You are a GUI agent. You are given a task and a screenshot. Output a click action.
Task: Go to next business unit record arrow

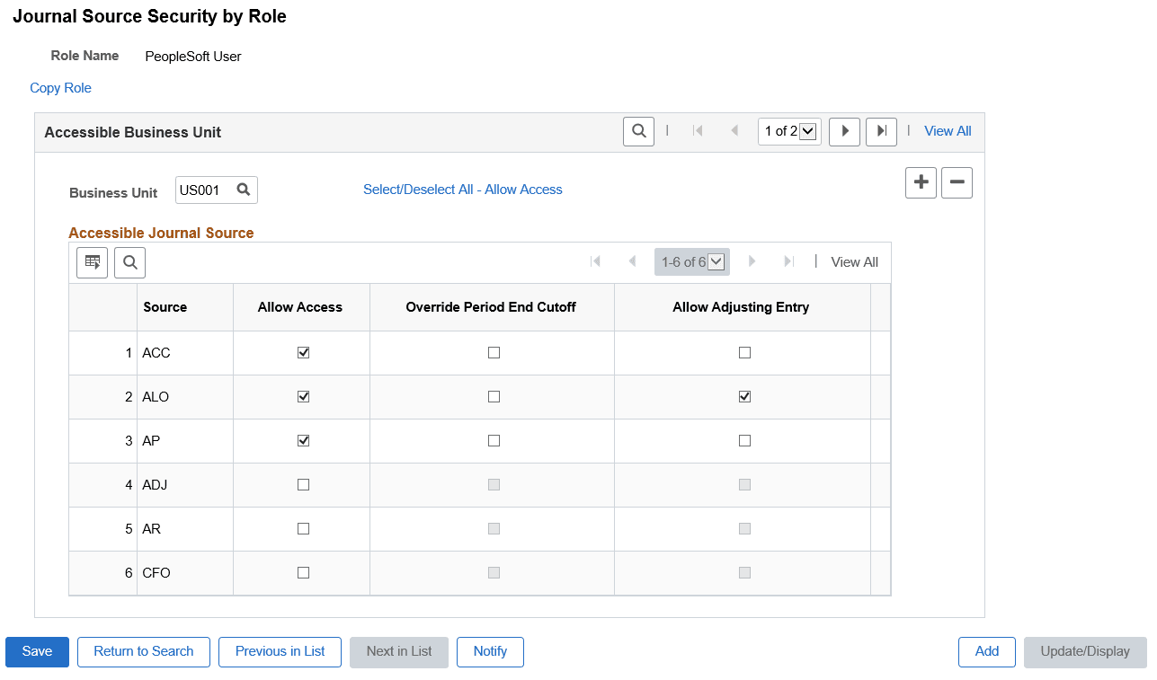(844, 131)
